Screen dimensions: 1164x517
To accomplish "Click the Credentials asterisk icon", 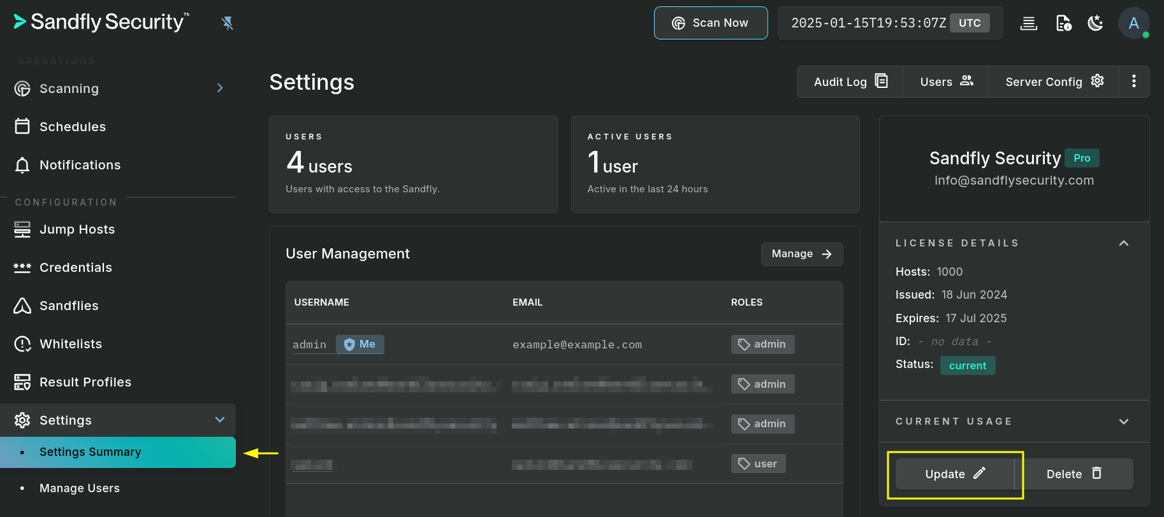I will [22, 267].
